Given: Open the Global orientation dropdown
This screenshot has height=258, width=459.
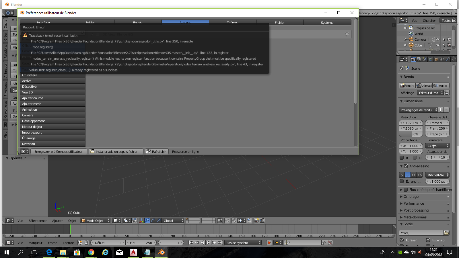Looking at the screenshot, I should click(x=173, y=220).
